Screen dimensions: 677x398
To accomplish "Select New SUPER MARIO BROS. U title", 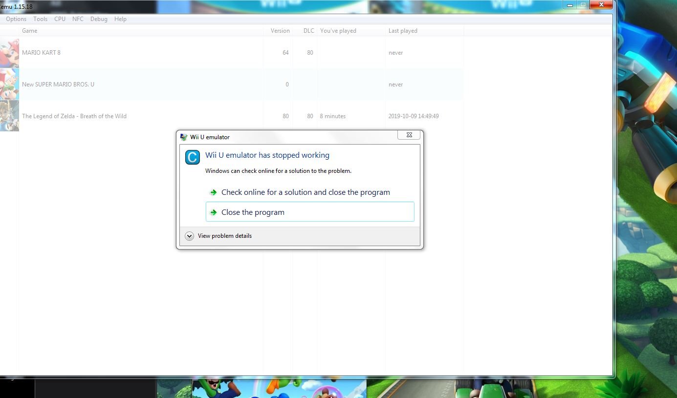I will click(58, 84).
